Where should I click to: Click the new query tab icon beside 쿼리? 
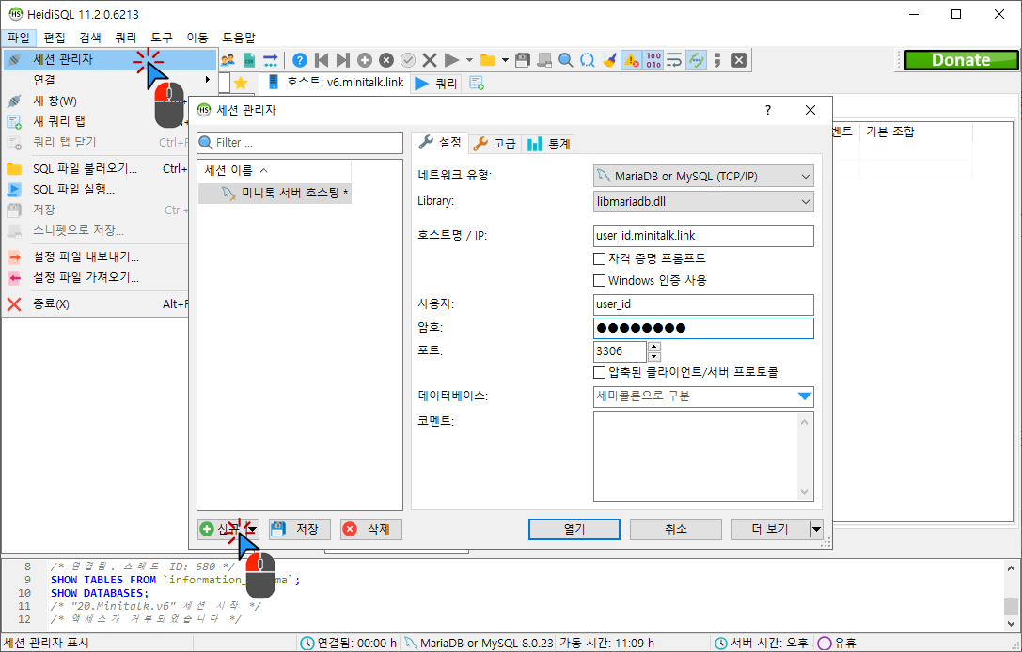pyautogui.click(x=477, y=84)
